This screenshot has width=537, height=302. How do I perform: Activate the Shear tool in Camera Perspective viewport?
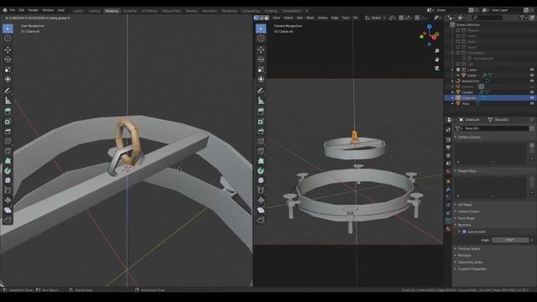261,210
